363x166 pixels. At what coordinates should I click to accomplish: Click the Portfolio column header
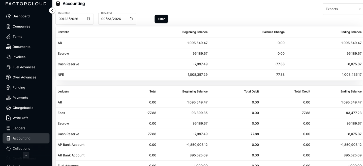64,32
